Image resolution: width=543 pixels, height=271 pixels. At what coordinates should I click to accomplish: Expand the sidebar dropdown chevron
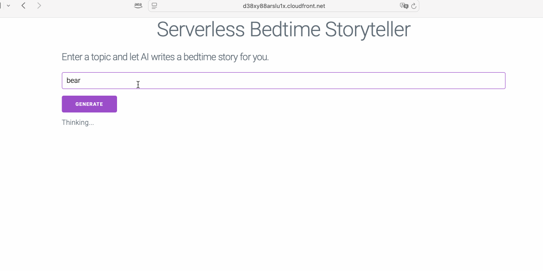8,6
